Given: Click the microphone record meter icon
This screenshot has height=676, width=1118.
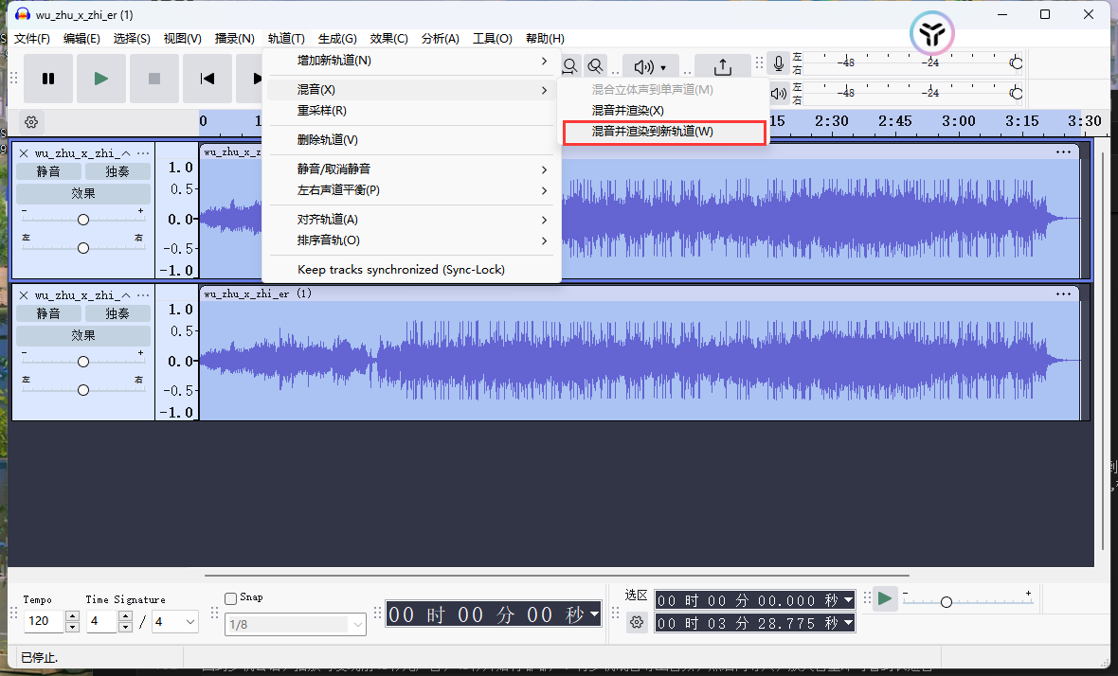Looking at the screenshot, I should pos(779,63).
